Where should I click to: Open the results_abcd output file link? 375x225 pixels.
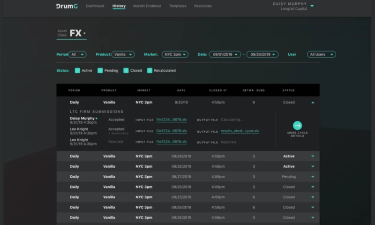click(x=240, y=131)
